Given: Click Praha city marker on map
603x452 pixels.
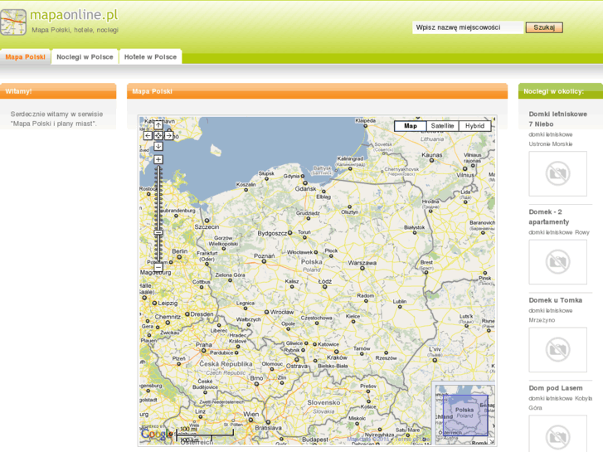Looking at the screenshot, I should 203,351.
